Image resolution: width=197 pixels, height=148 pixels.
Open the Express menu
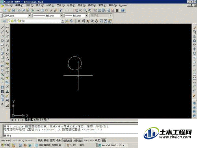click(123, 6)
